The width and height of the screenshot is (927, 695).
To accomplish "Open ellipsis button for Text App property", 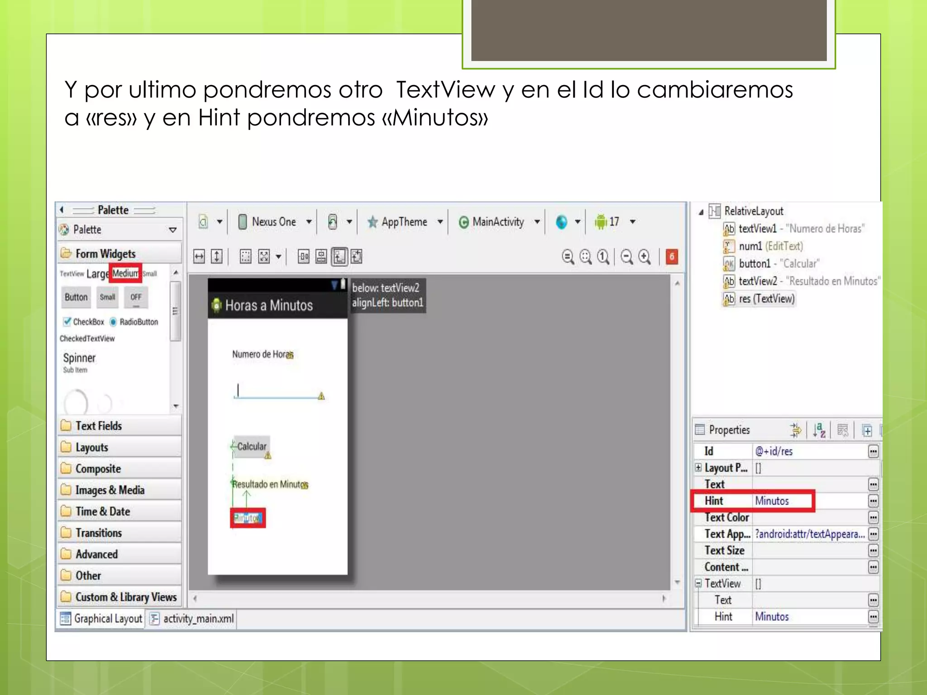I will (x=873, y=534).
